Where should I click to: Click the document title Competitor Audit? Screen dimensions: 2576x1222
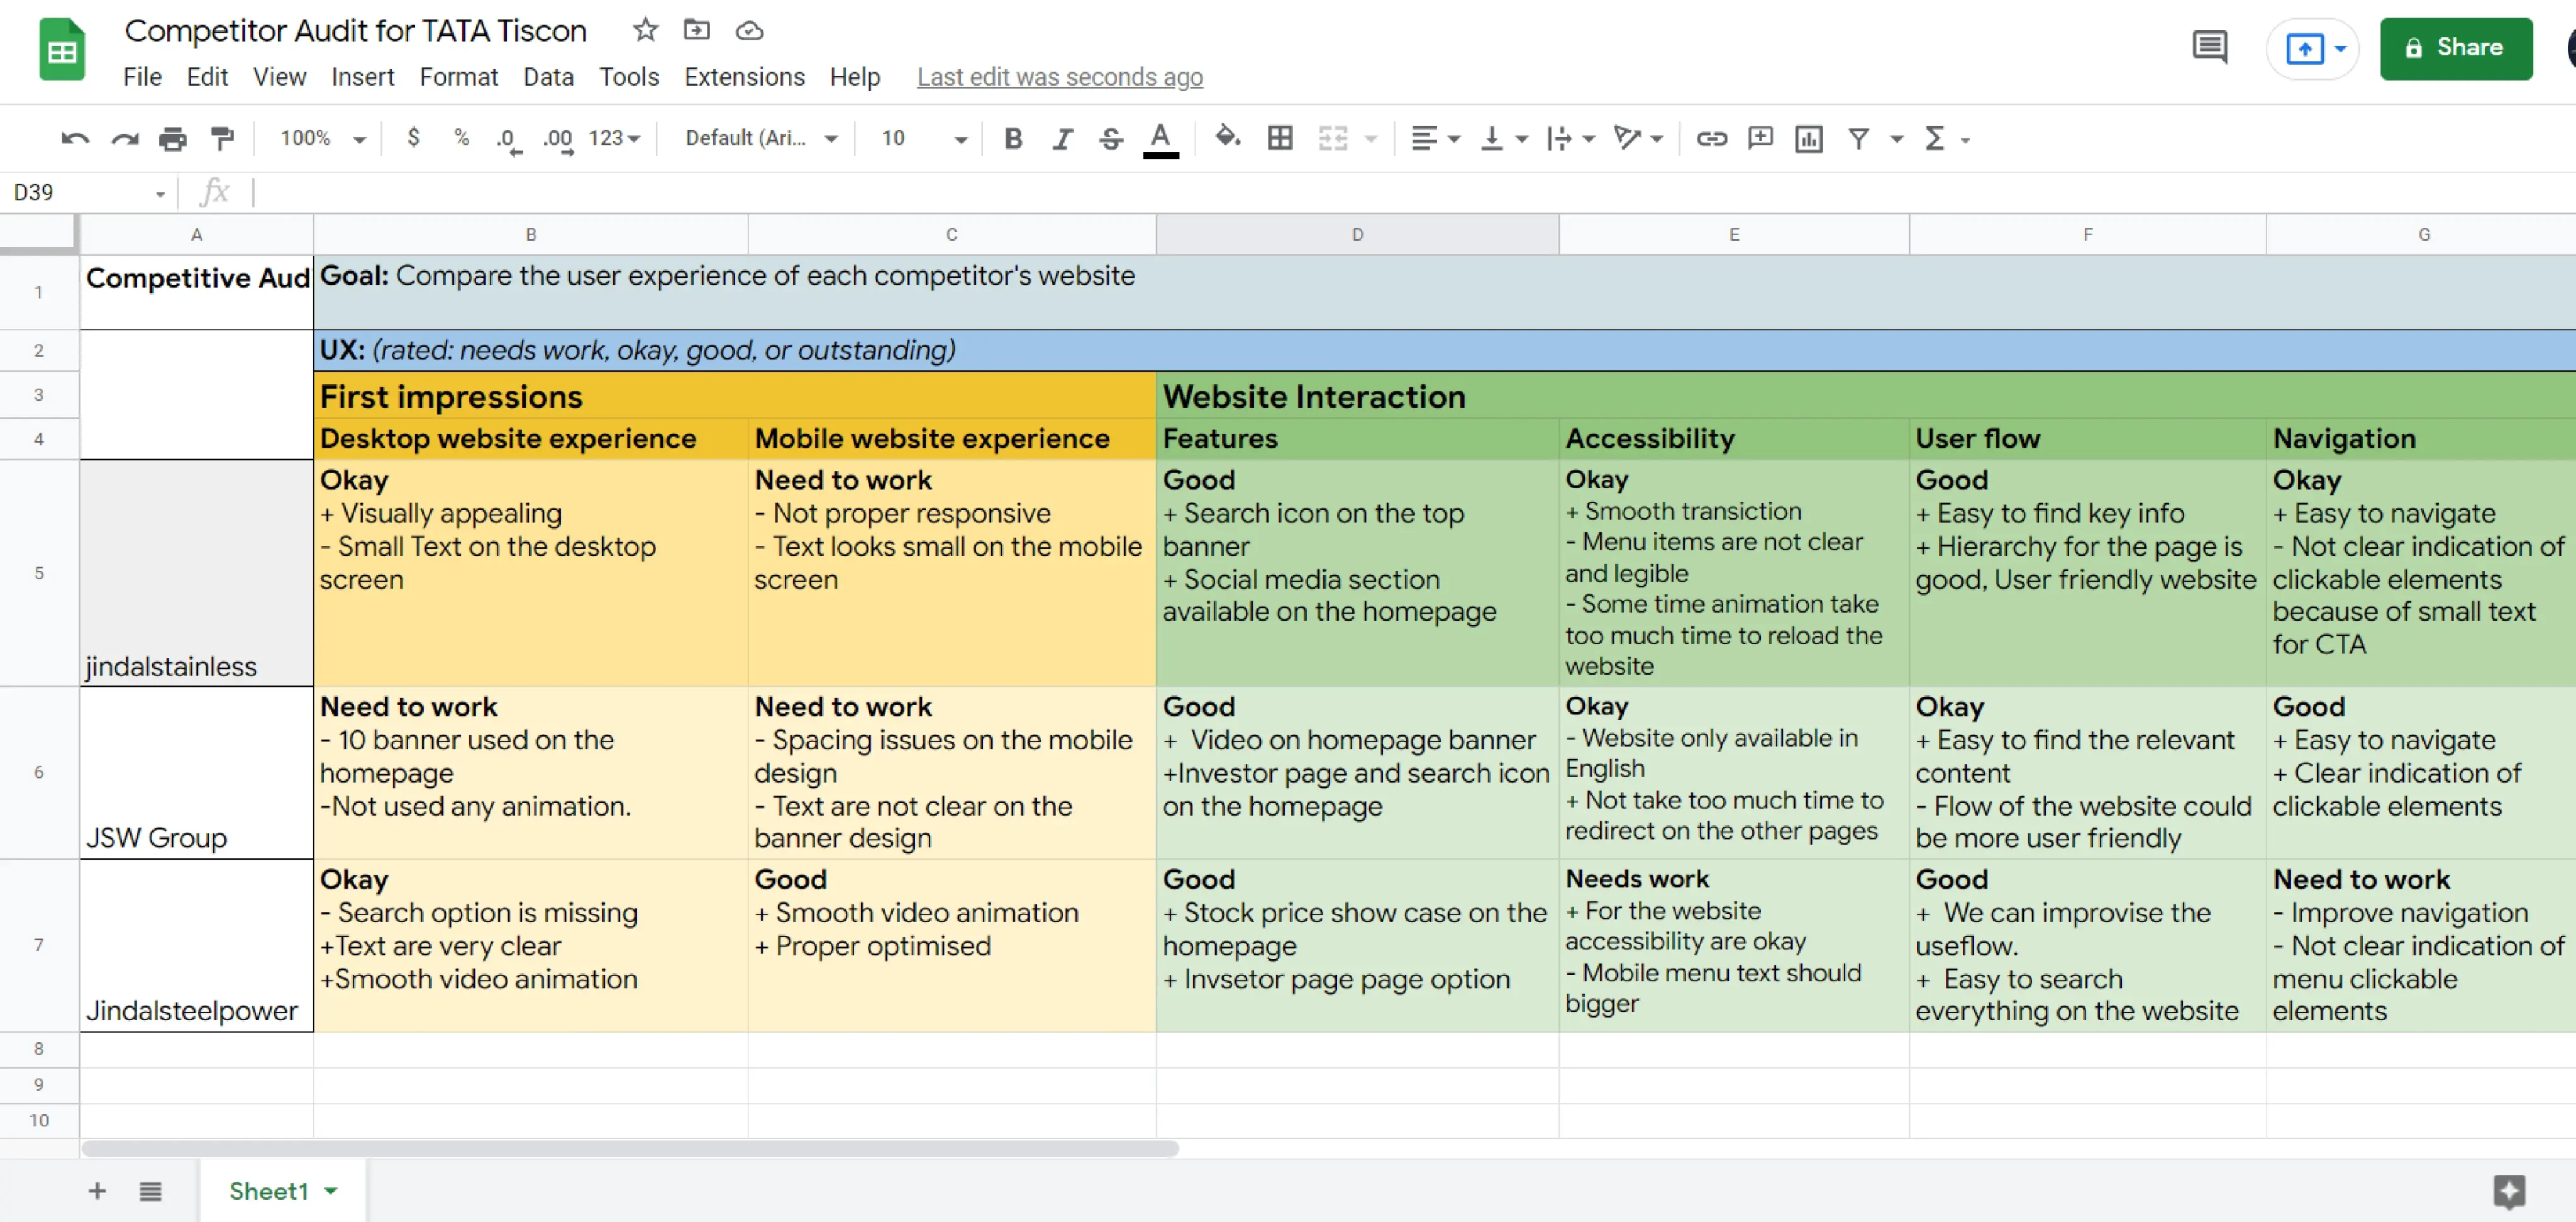click(x=355, y=31)
